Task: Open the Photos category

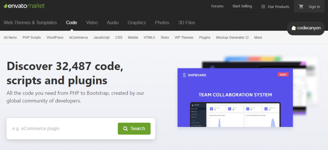Action: click(162, 23)
